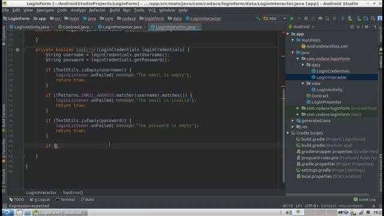
Task: Collapse all icon in Project panel header
Action: click(x=358, y=26)
